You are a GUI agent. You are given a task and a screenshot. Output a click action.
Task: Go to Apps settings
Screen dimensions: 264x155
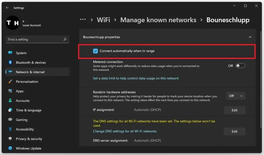pos(38,91)
